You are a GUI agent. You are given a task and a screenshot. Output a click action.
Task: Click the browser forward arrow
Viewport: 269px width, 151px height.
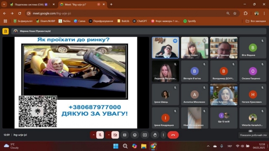click(12, 13)
